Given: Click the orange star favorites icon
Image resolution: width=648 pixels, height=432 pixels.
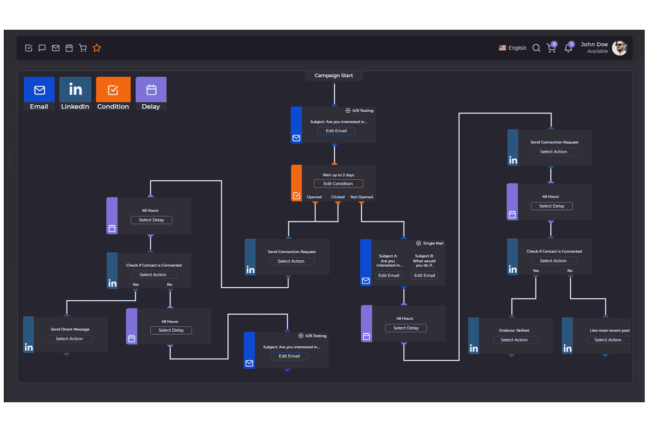Looking at the screenshot, I should 97,48.
